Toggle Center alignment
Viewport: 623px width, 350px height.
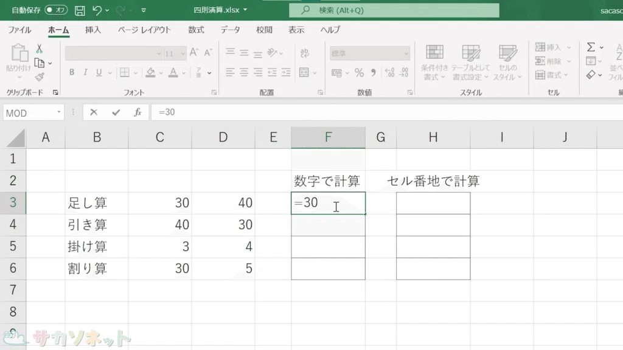(244, 72)
